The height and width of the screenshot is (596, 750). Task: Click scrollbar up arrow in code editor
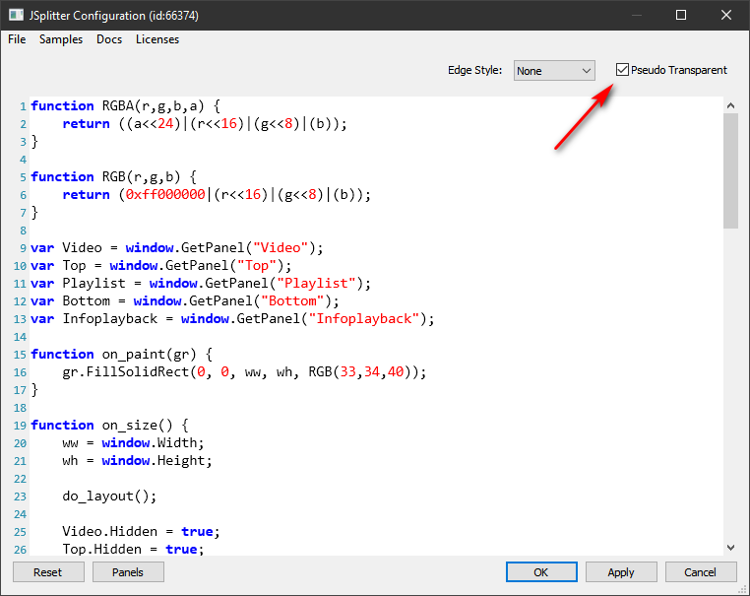(730, 105)
